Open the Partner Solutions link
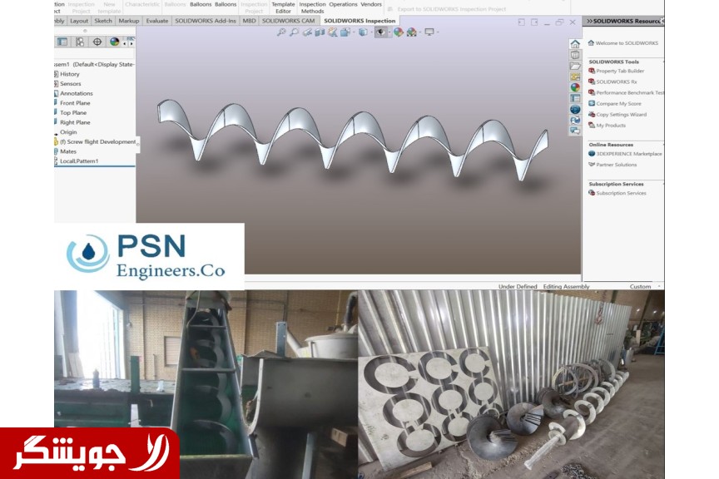The height and width of the screenshot is (479, 719). tap(612, 165)
